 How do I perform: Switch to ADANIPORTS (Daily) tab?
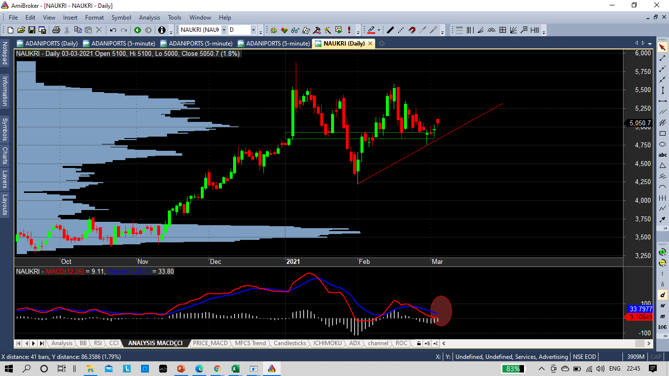coord(48,43)
